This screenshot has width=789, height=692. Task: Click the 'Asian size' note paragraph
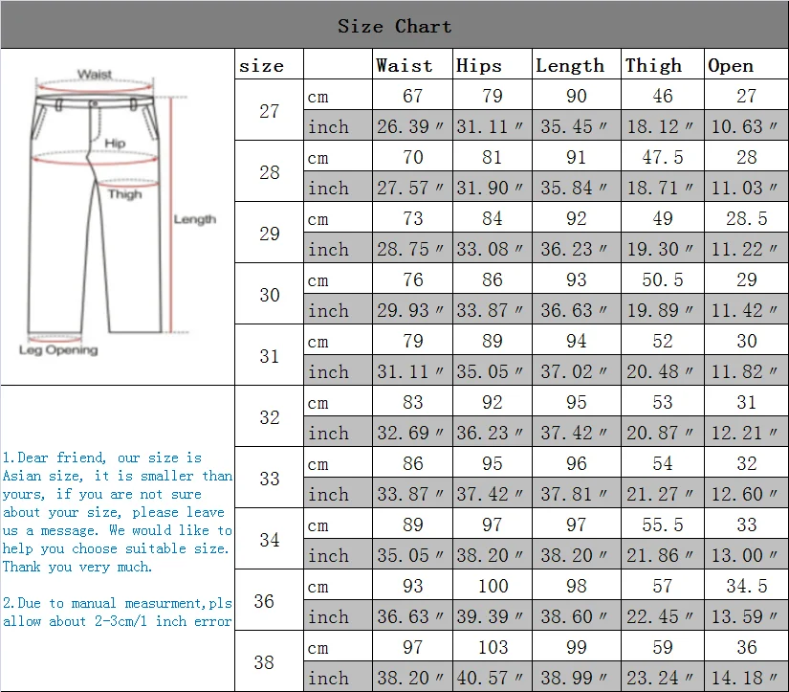point(118,512)
